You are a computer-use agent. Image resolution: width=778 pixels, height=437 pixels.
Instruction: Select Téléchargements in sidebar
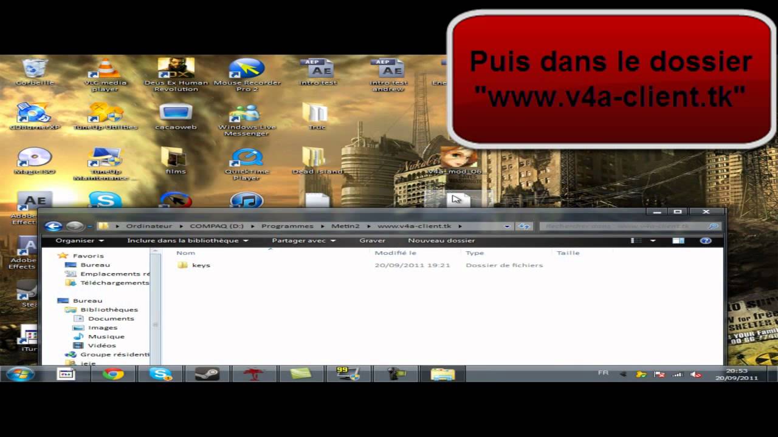coord(108,283)
